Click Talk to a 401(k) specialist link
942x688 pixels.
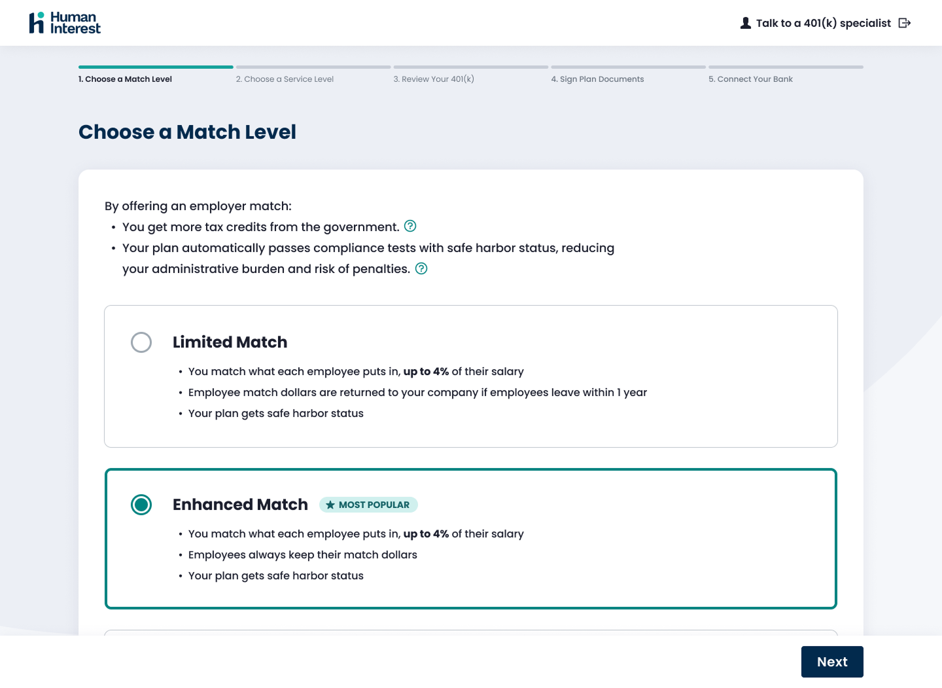click(823, 23)
